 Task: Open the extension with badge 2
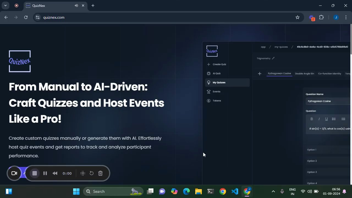(312, 18)
